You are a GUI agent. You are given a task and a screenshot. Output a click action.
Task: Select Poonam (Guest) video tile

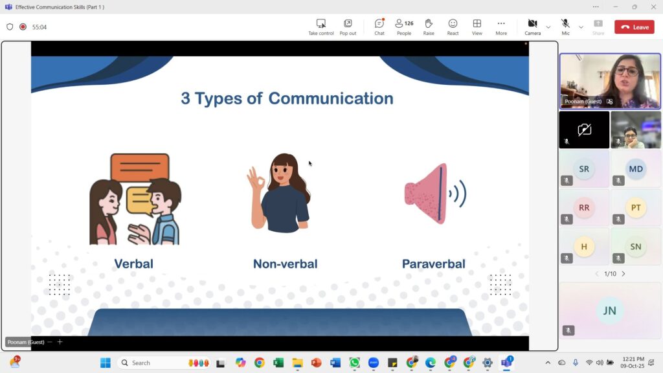pyautogui.click(x=610, y=81)
